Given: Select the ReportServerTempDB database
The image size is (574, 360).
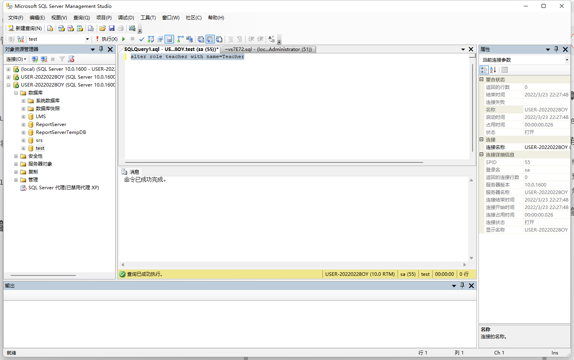Looking at the screenshot, I should click(61, 132).
